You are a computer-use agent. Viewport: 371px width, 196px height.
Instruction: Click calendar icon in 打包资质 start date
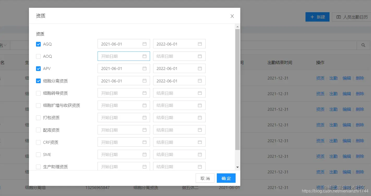tap(145, 117)
